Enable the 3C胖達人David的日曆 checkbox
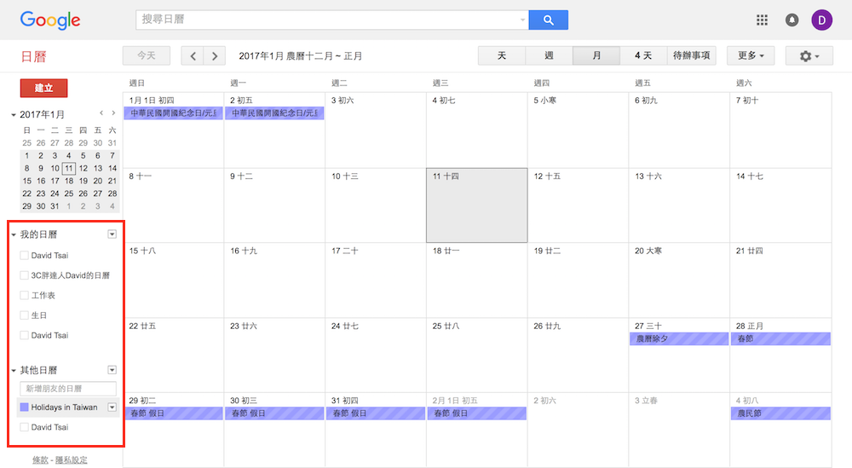Image resolution: width=852 pixels, height=468 pixels. pyautogui.click(x=24, y=275)
